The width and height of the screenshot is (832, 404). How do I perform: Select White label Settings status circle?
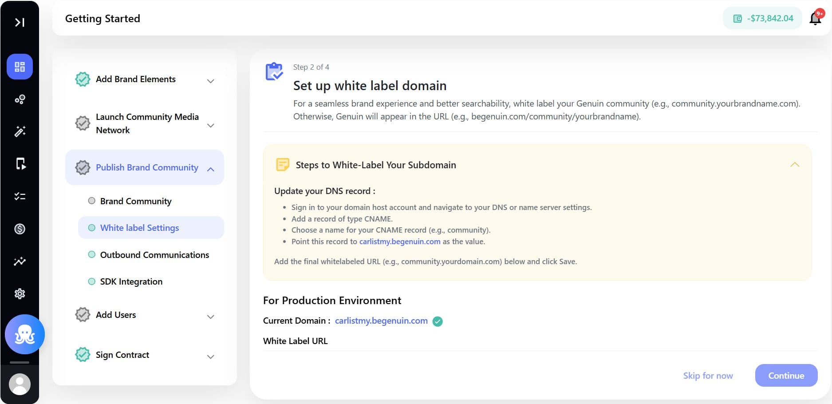(92, 228)
